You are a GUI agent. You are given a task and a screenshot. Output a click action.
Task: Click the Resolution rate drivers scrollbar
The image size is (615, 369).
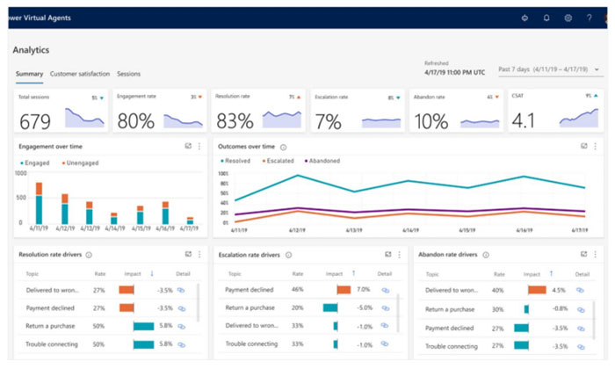click(198, 302)
